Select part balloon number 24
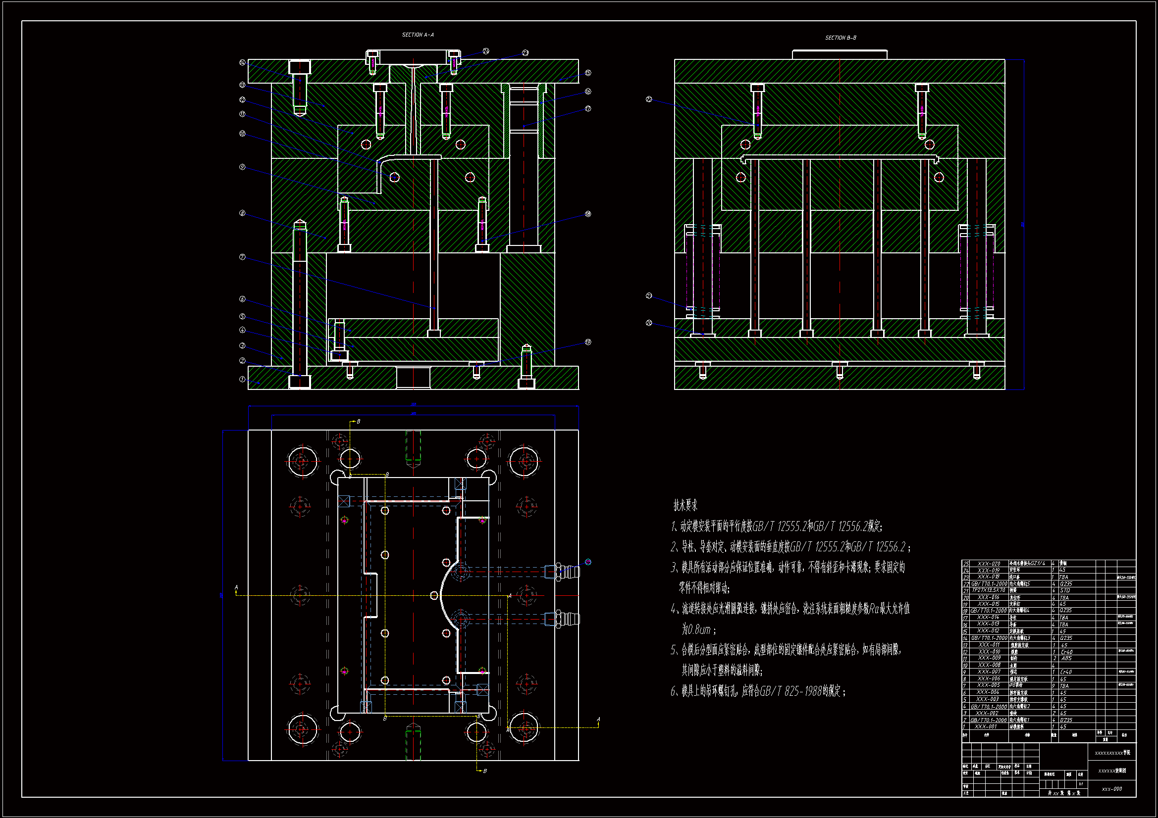The width and height of the screenshot is (1158, 818). pos(486,51)
